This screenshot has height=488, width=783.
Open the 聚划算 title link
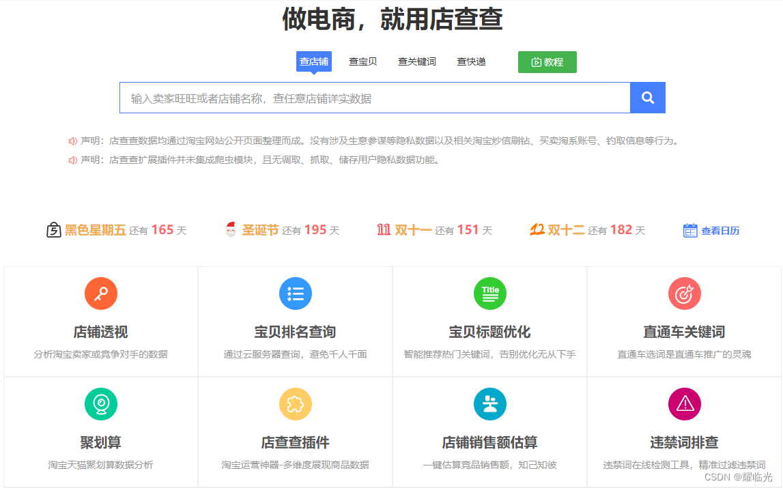(x=101, y=442)
